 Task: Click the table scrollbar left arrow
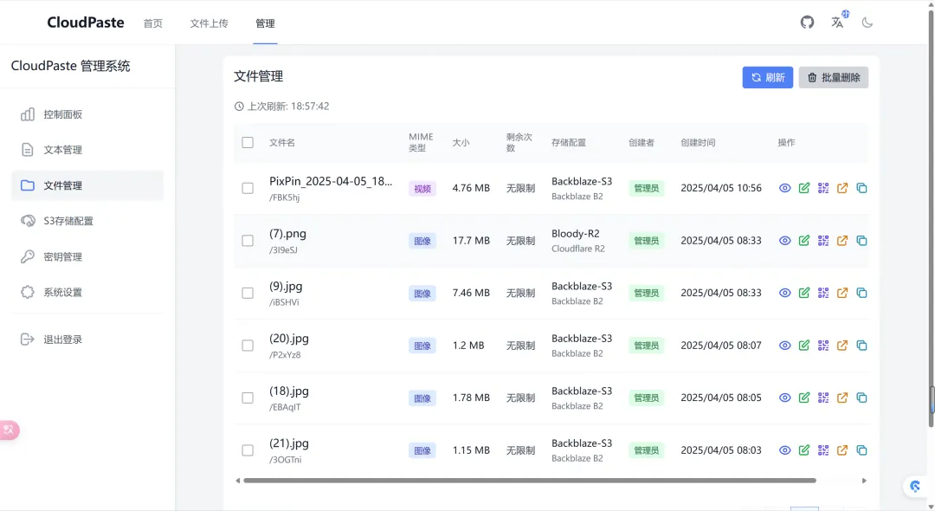[x=237, y=481]
